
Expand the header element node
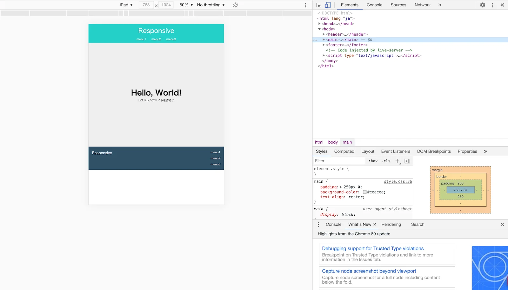click(324, 34)
